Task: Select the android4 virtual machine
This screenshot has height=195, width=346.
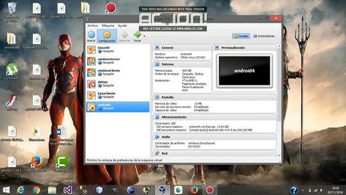Action: [118, 107]
